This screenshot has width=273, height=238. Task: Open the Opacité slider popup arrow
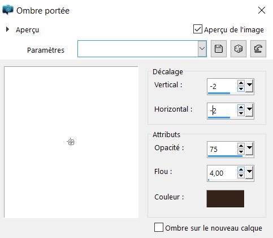click(249, 148)
